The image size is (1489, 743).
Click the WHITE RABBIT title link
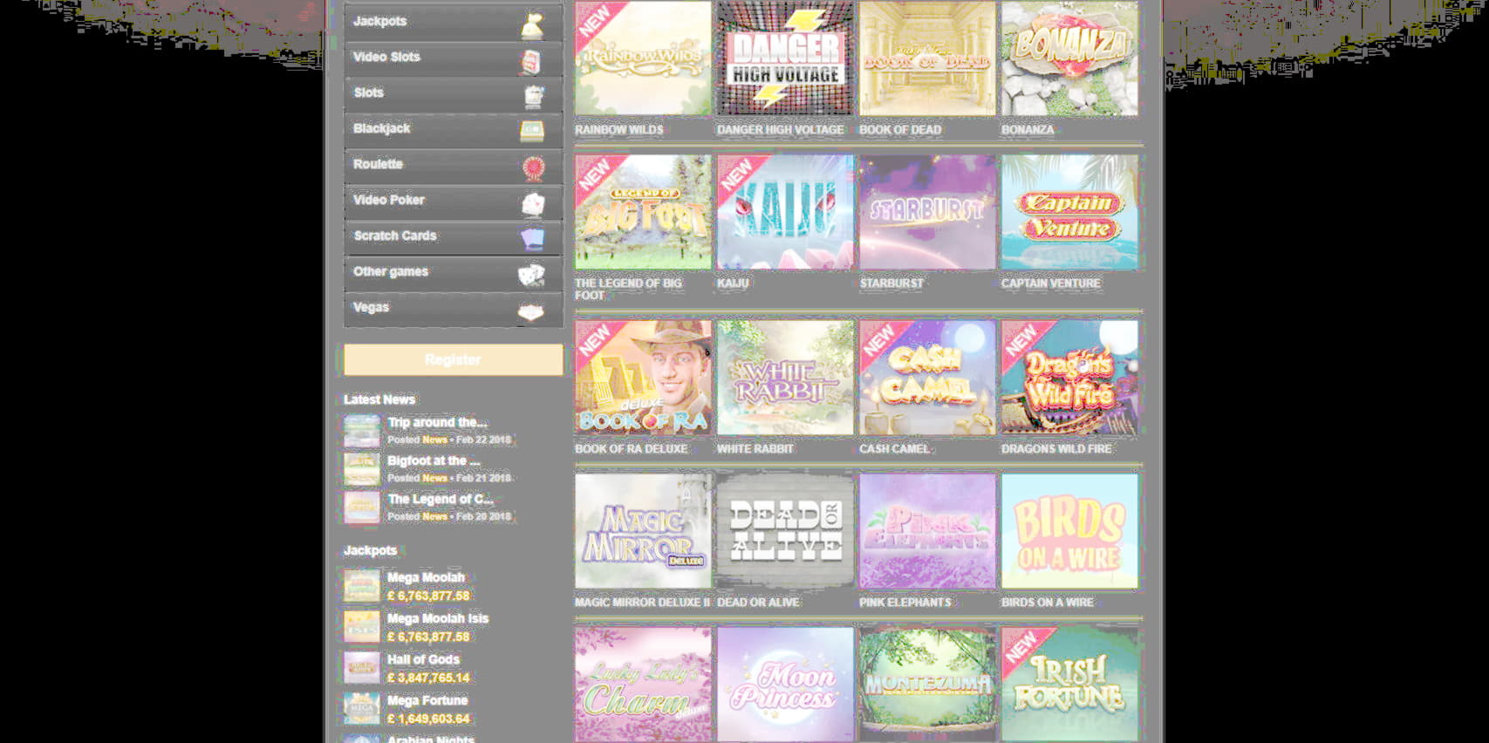755,449
